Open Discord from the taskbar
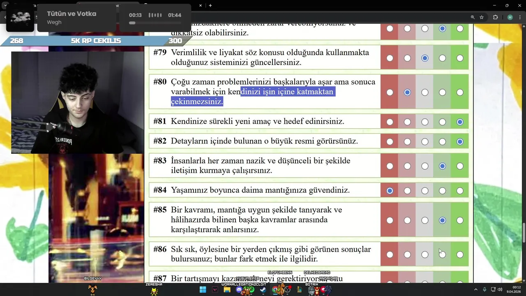 coord(239,290)
